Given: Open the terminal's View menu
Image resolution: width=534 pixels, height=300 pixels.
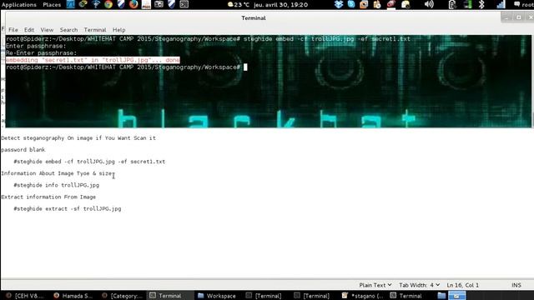Looking at the screenshot, I should [47, 30].
